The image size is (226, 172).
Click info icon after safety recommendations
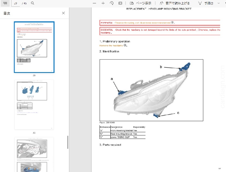(172, 22)
